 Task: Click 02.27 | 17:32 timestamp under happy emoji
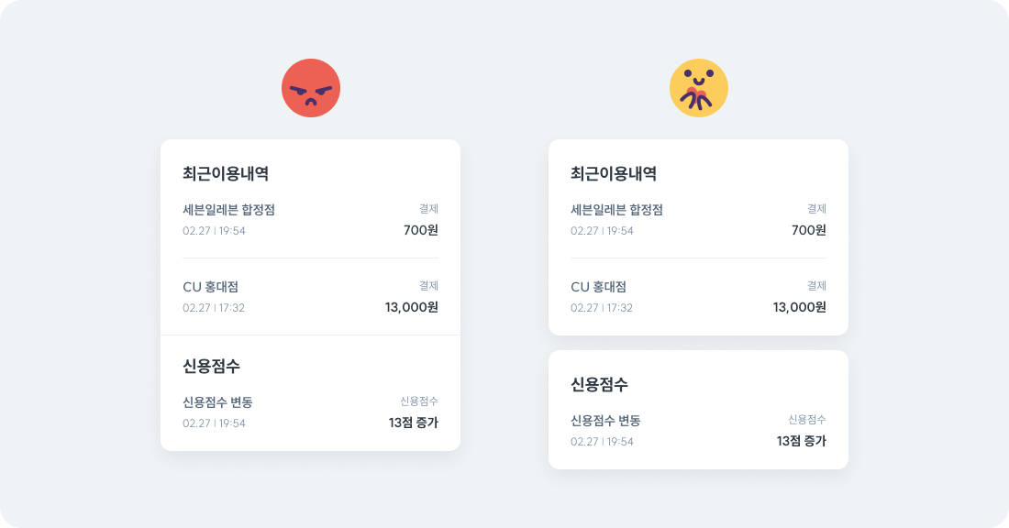(x=602, y=308)
